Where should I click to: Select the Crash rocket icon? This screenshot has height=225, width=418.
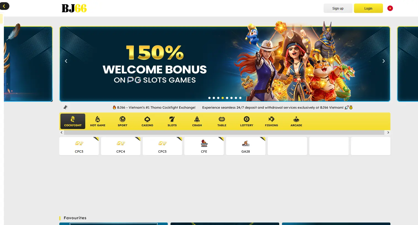197,119
